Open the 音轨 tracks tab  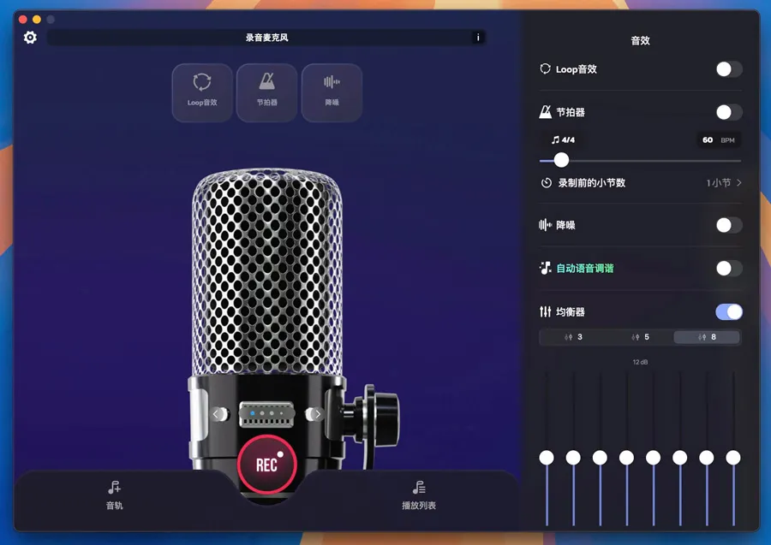[115, 495]
